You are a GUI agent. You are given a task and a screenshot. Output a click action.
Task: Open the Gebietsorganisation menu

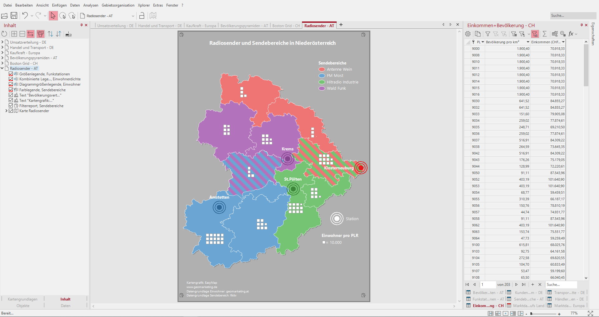click(118, 5)
